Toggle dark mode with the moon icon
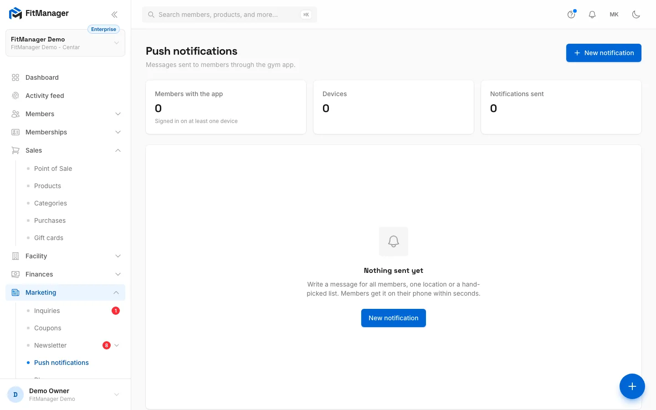This screenshot has width=656, height=410. pos(636,15)
